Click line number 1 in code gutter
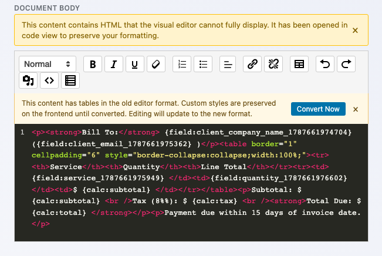Screen dimensions: 382x256 click(x=22, y=132)
